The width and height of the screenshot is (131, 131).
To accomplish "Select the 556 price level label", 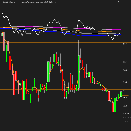I will coord(125,70).
